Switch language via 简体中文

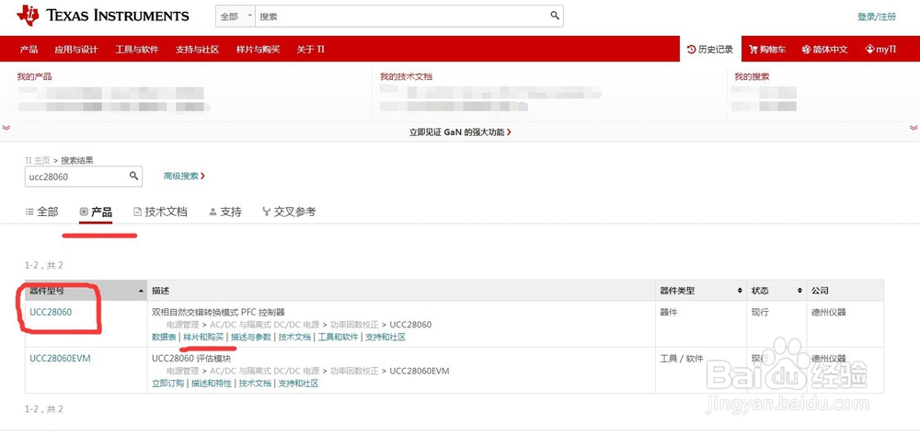pyautogui.click(x=825, y=50)
